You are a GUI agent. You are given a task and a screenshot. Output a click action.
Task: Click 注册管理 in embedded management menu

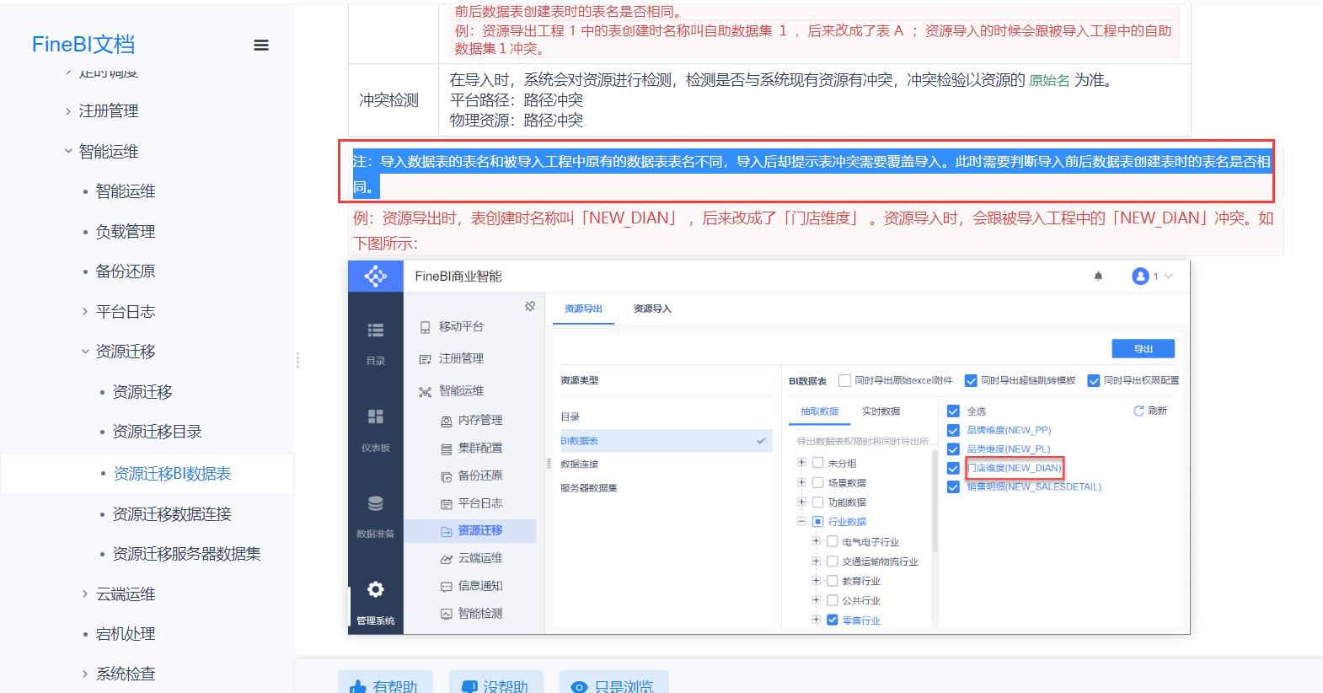(461, 358)
